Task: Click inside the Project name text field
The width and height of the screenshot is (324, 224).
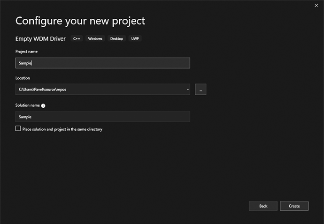Action: [x=102, y=63]
